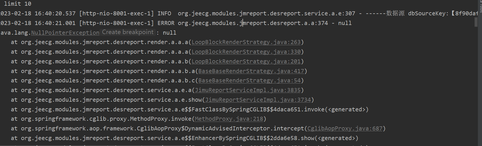Click the Create breakpoint hint
482x146 pixels.
128,32
